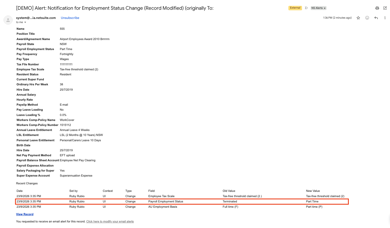Viewport: 390px width, 228px height.
Task: Click the AU Employment Basis change row
Action: point(182,207)
